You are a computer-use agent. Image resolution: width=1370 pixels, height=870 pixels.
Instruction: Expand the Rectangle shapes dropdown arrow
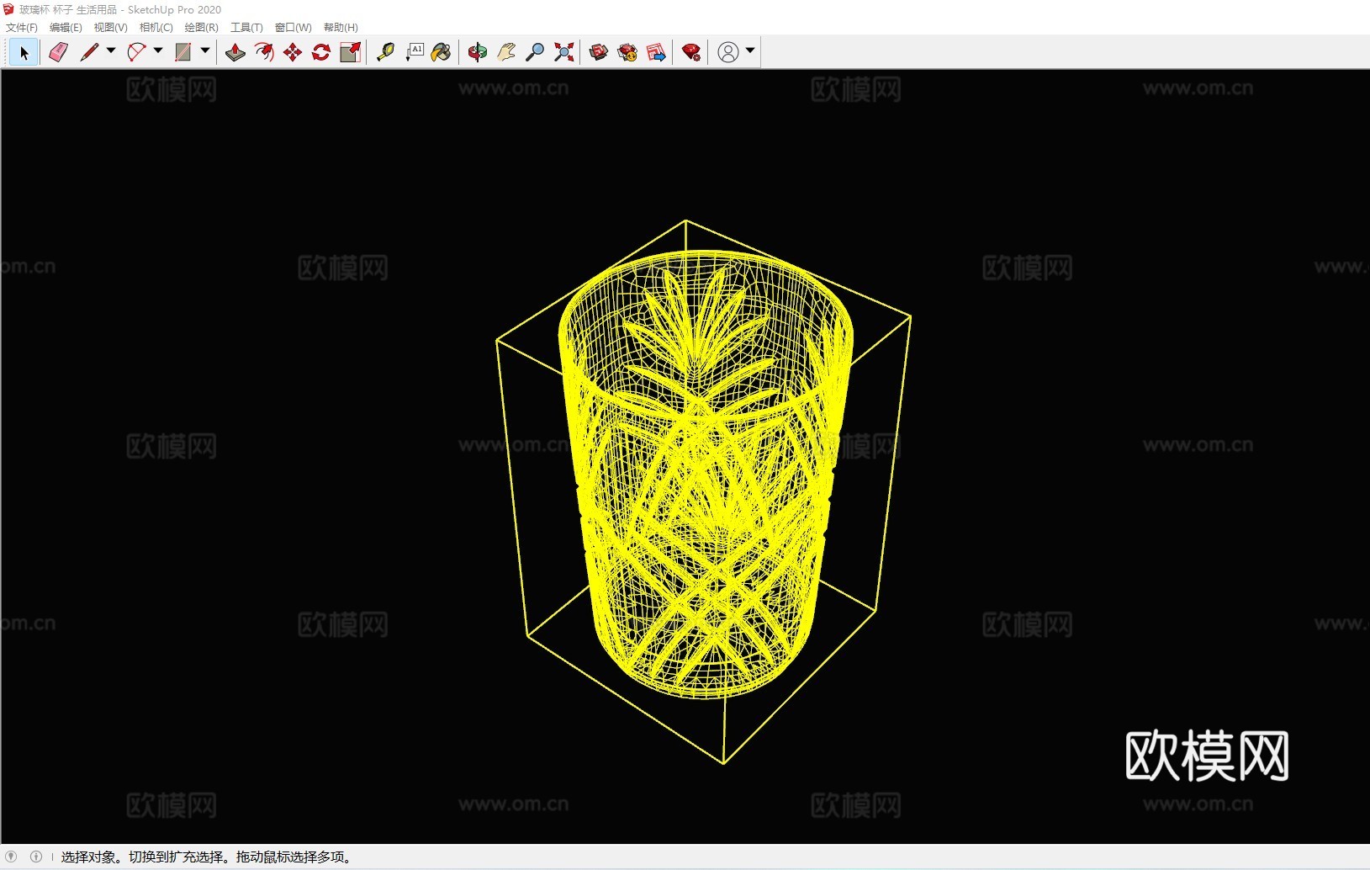(x=205, y=51)
